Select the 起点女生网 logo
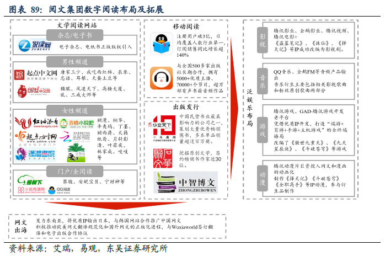The image size is (385, 256). [x=36, y=138]
